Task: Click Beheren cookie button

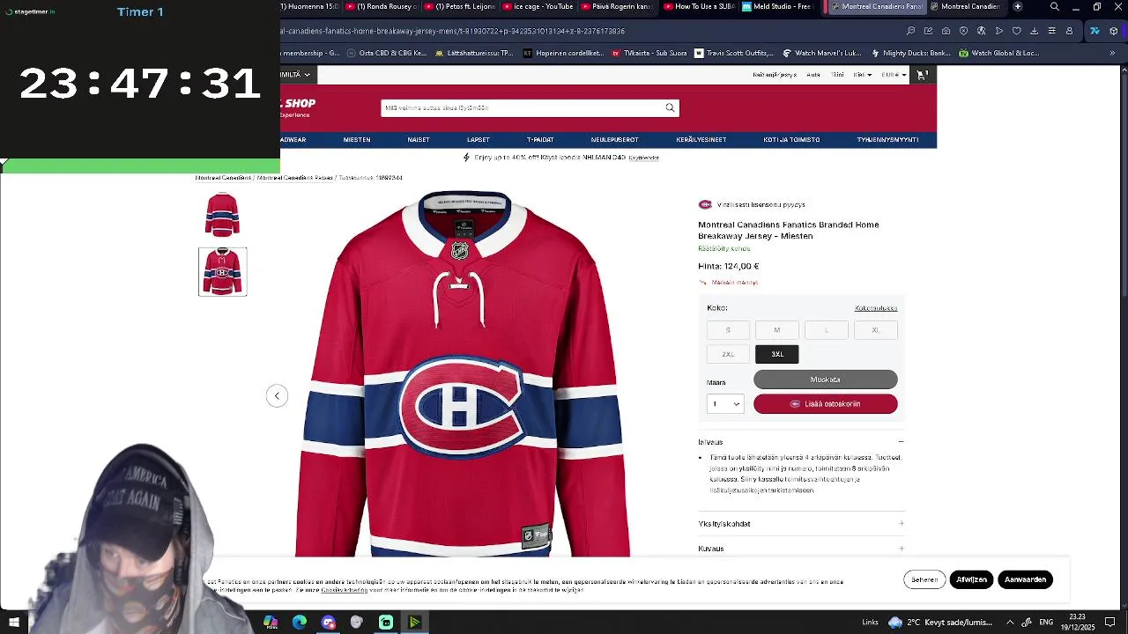Action: (924, 579)
